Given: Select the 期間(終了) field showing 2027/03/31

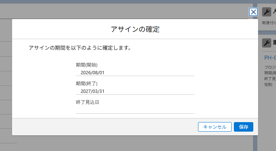Looking at the screenshot, I should click(135, 91).
